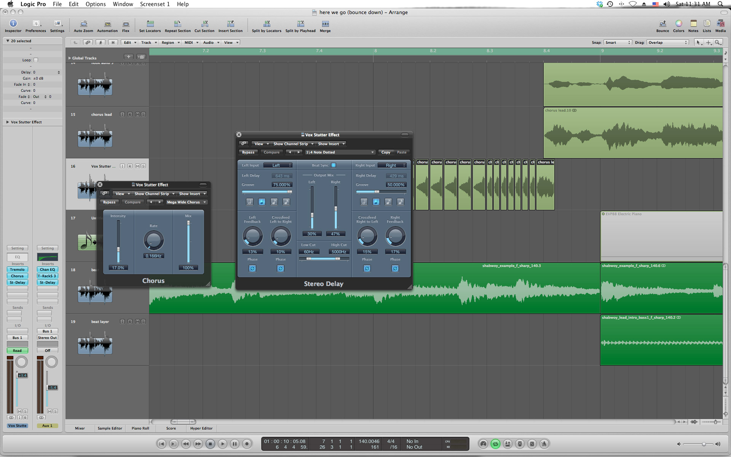Record-enable the Vox Stutter track
The width and height of the screenshot is (731, 457).
tap(130, 166)
